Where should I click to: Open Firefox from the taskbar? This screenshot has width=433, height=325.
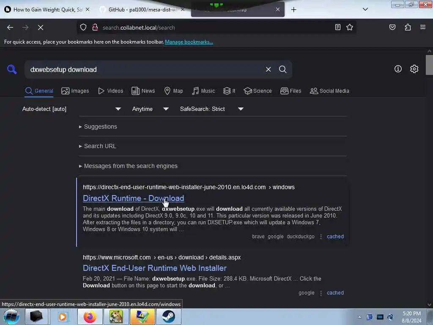click(90, 317)
